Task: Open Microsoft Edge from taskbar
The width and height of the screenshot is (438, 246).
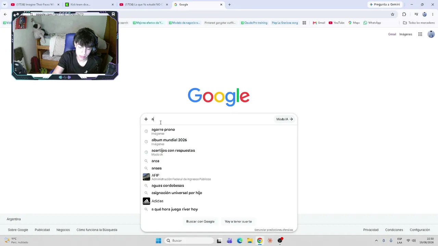Action: pos(240,241)
